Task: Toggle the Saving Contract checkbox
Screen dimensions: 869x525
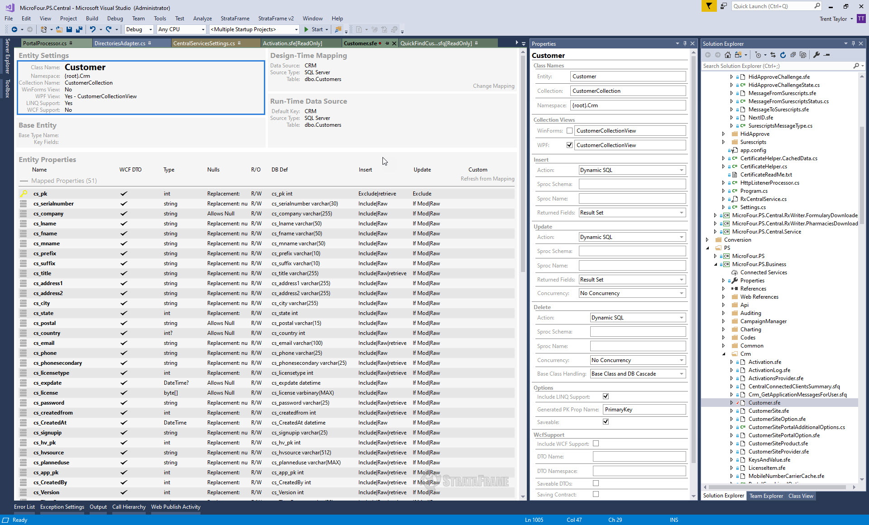Action: pos(596,494)
